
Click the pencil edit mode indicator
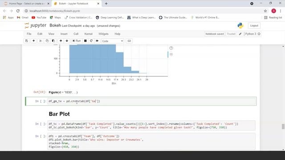coord(240,34)
